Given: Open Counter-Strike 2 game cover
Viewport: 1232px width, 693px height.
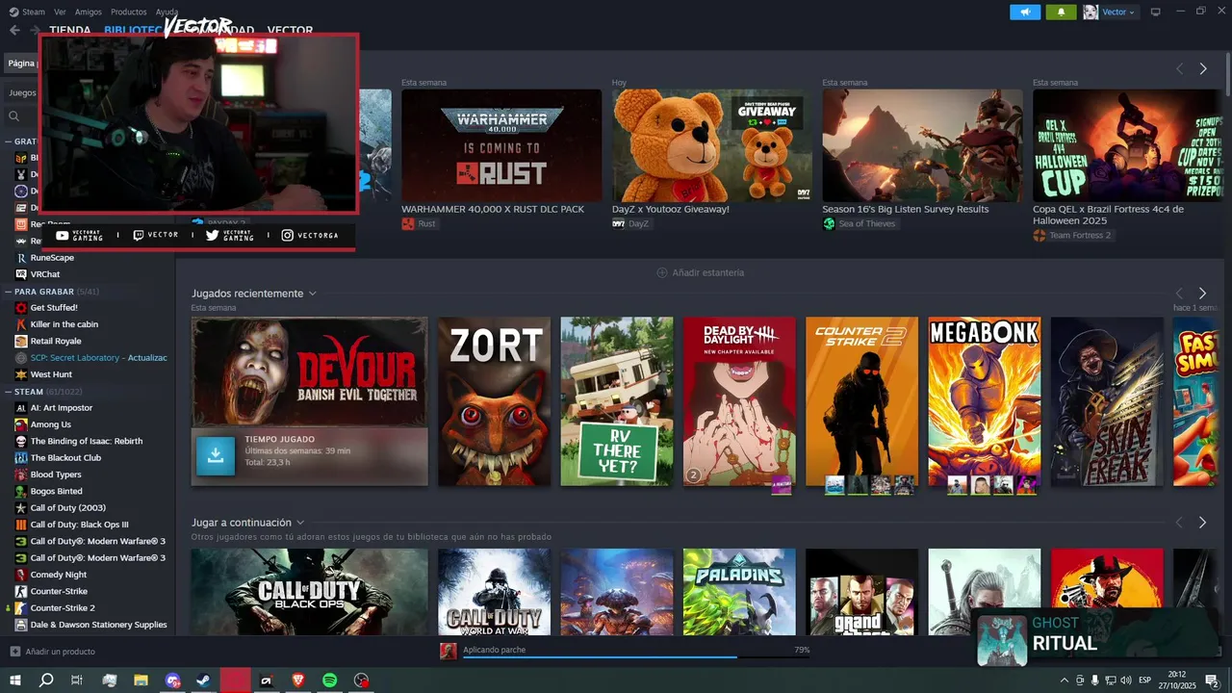Looking at the screenshot, I should [x=862, y=401].
